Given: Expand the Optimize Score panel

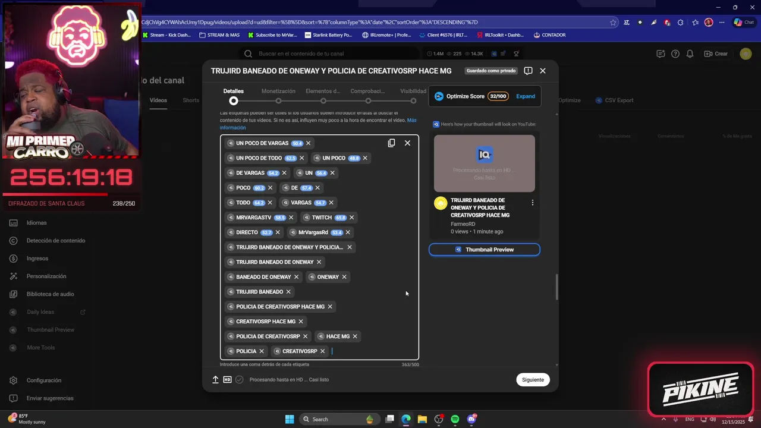Looking at the screenshot, I should 526,96.
